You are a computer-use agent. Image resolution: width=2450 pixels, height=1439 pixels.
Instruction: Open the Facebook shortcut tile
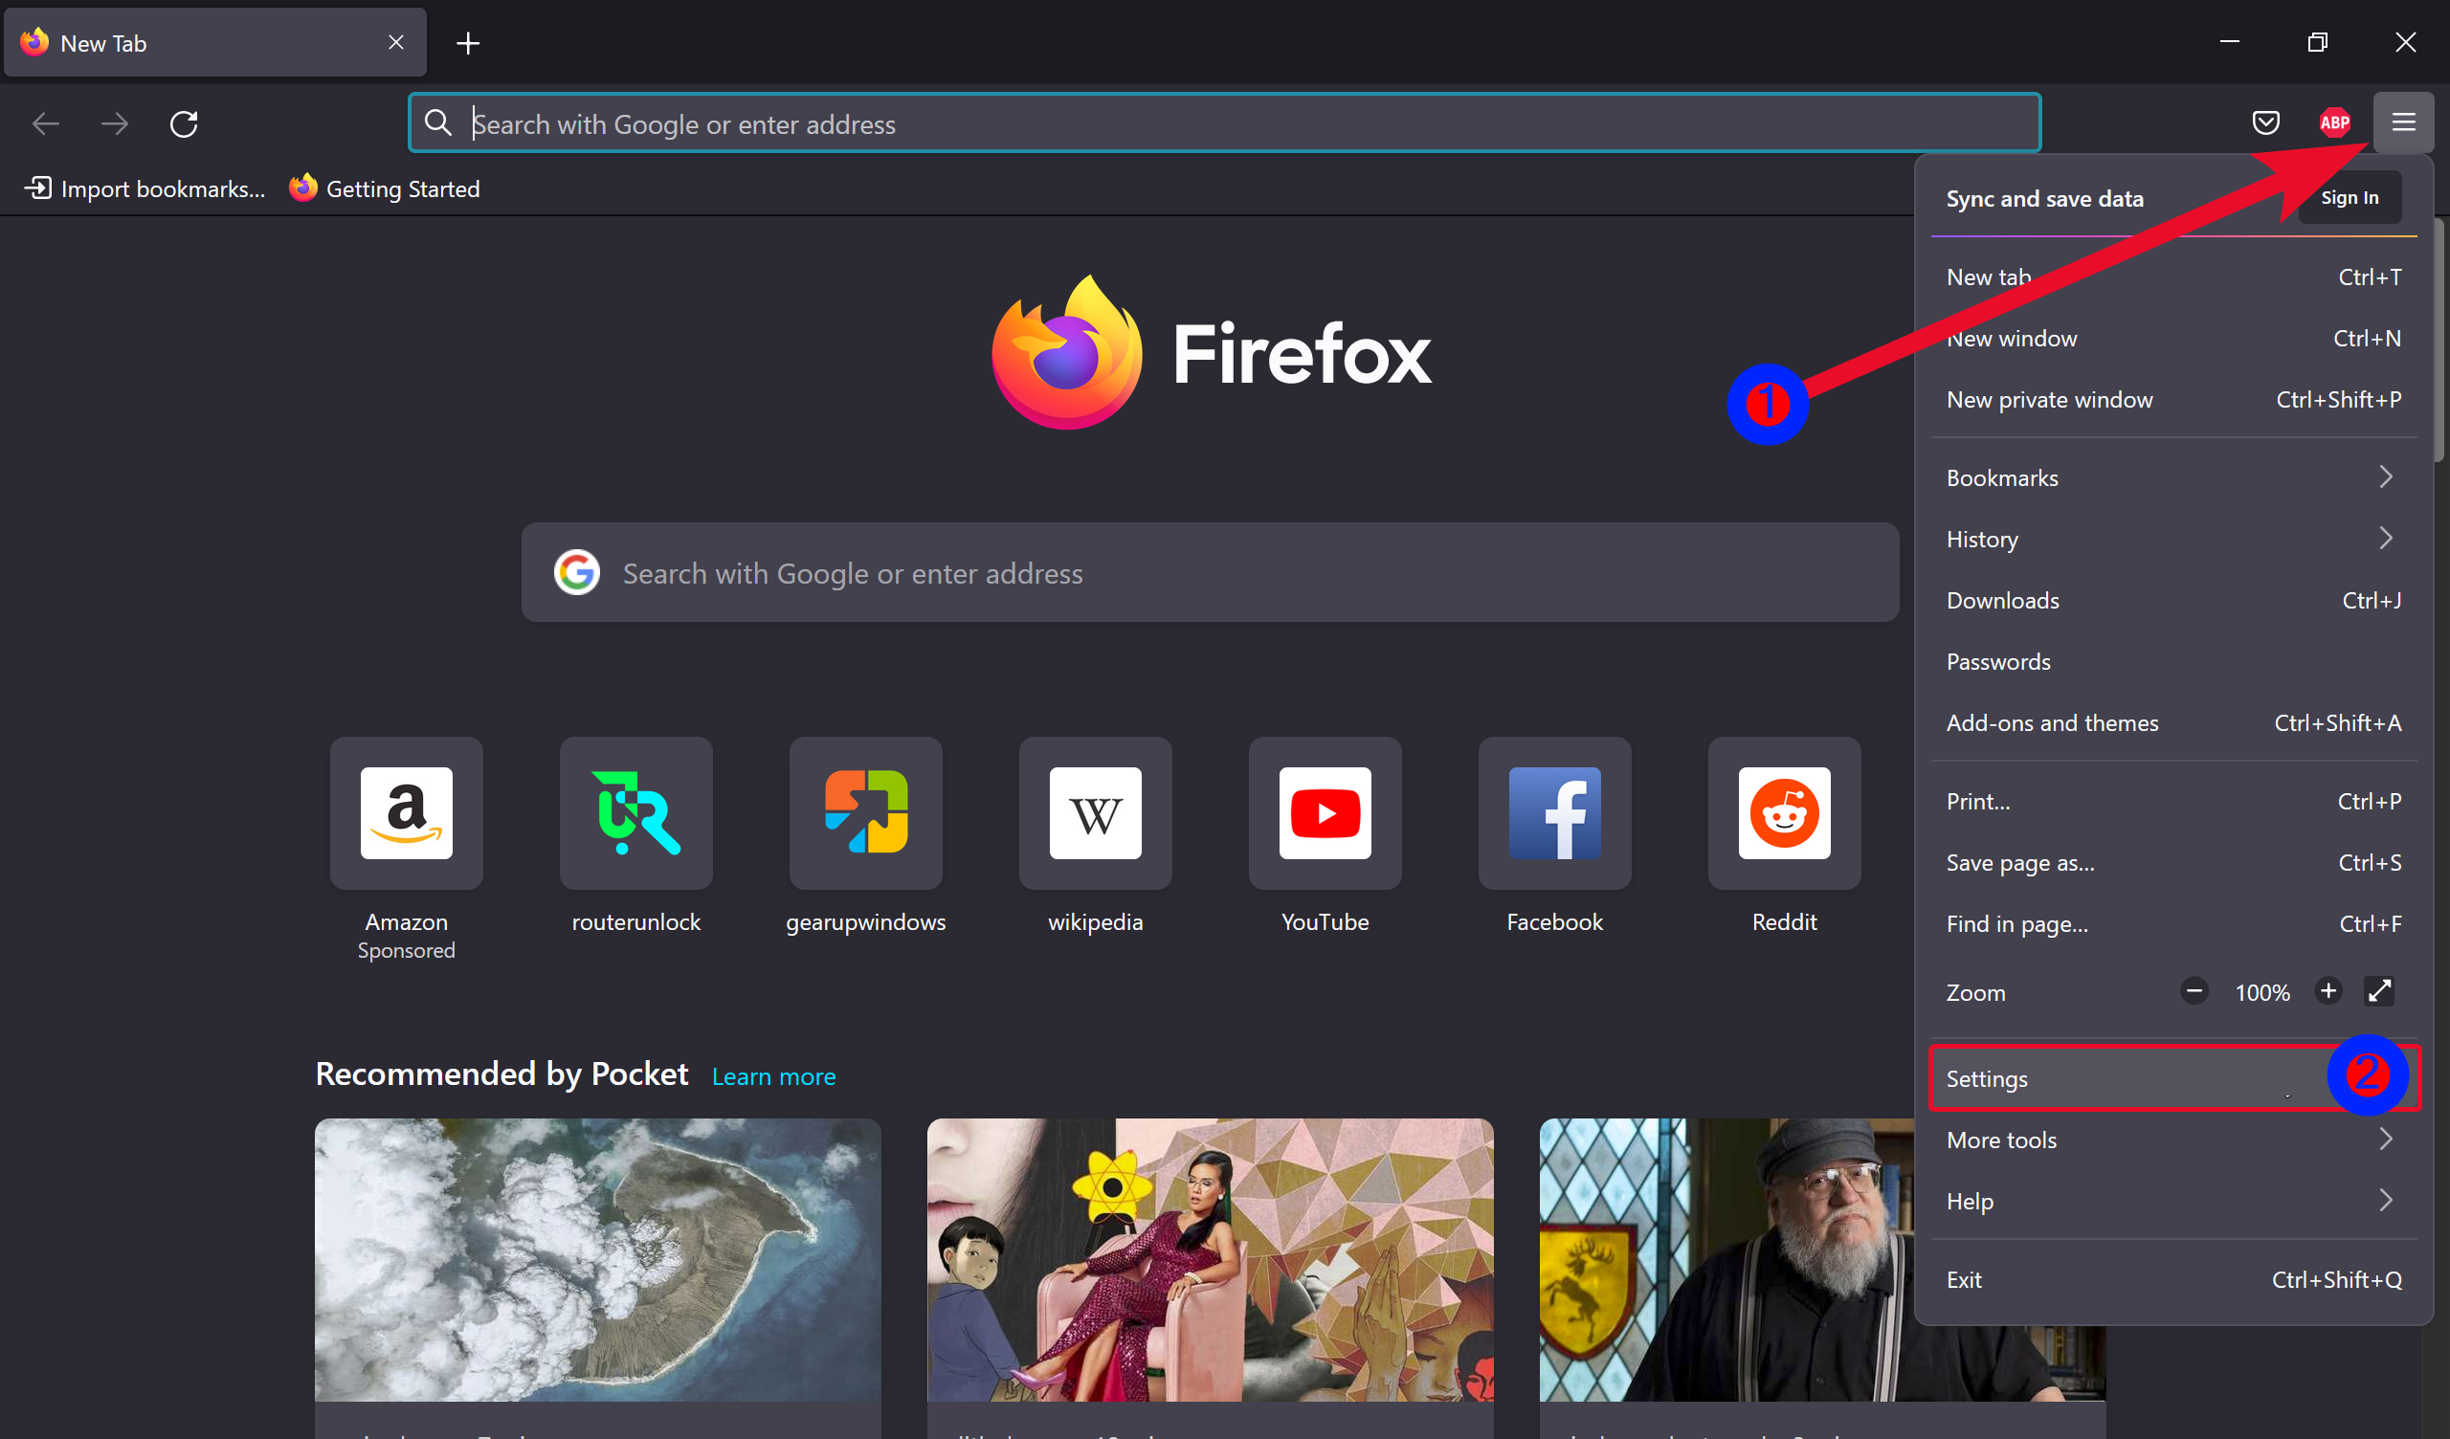point(1554,813)
